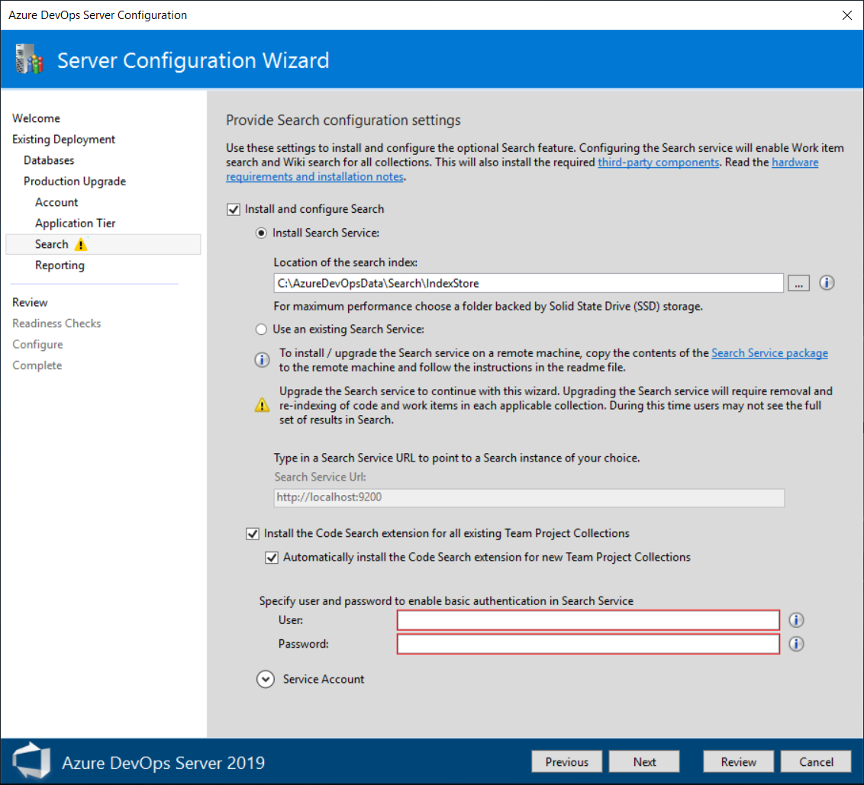Browse for search index folder location
Viewport: 864px width, 785px height.
coord(798,284)
